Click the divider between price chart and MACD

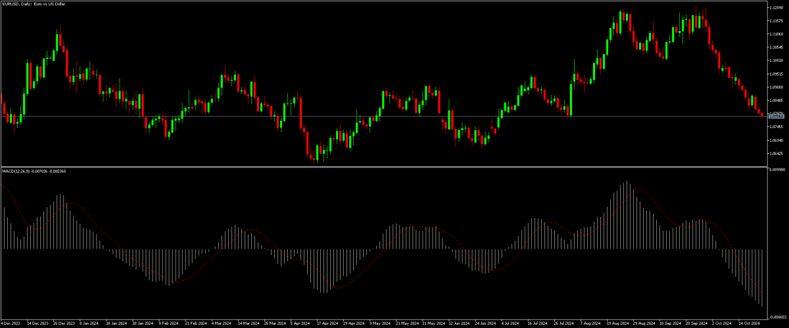381,167
